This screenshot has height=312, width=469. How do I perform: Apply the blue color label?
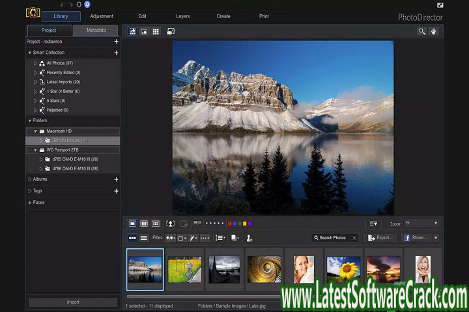point(234,224)
